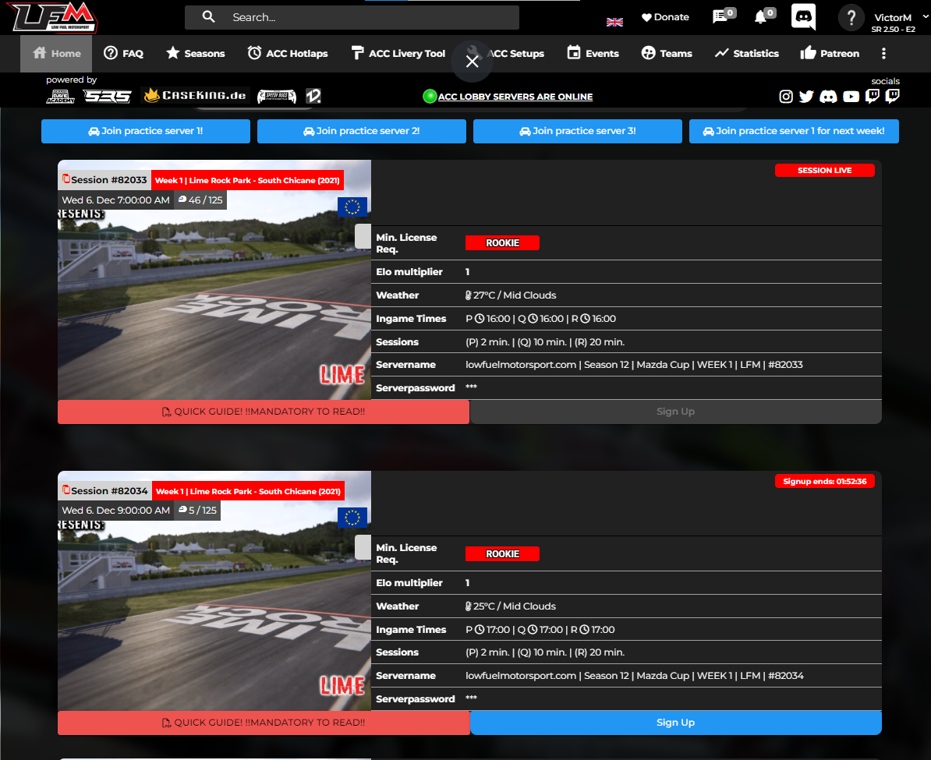Open the Teams menu item
This screenshot has height=760, width=931.
(667, 54)
